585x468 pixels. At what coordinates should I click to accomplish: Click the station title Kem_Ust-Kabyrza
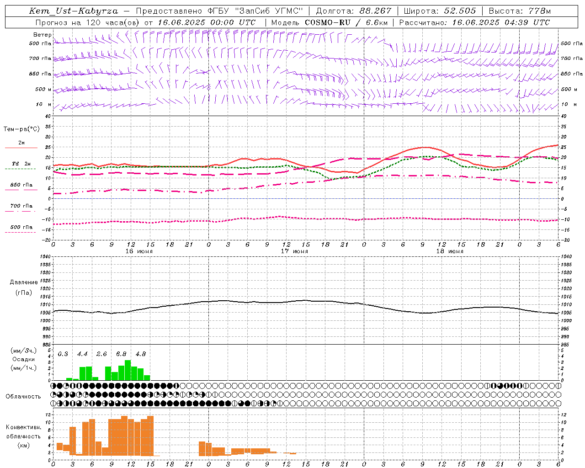click(x=74, y=11)
